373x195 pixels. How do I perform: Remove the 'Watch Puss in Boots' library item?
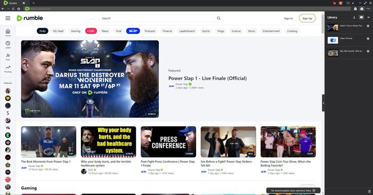click(368, 26)
